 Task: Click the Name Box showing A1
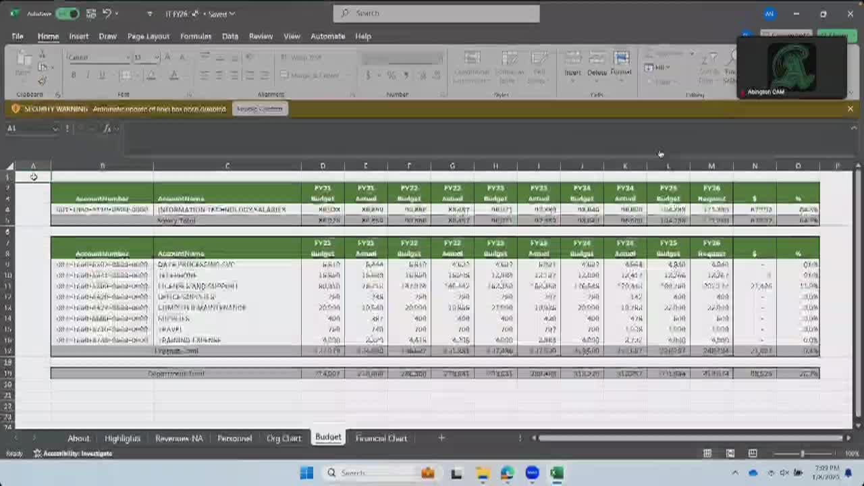[32, 128]
